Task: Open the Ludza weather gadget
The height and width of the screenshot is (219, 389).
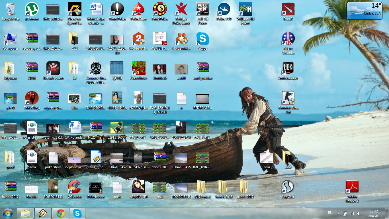Action: (364, 11)
